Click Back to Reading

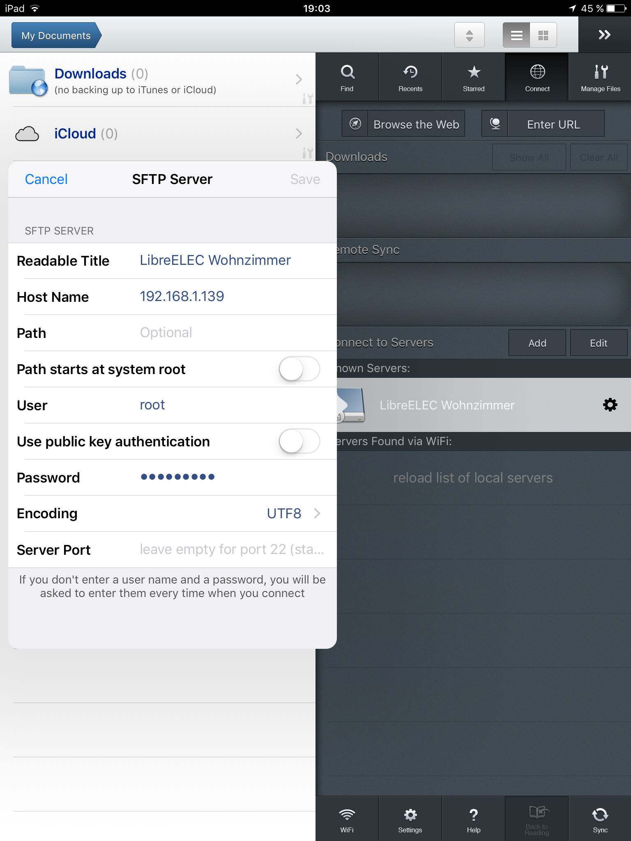pyautogui.click(x=537, y=820)
